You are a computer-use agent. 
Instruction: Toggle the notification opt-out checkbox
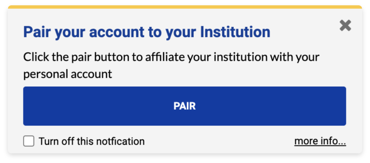29,141
